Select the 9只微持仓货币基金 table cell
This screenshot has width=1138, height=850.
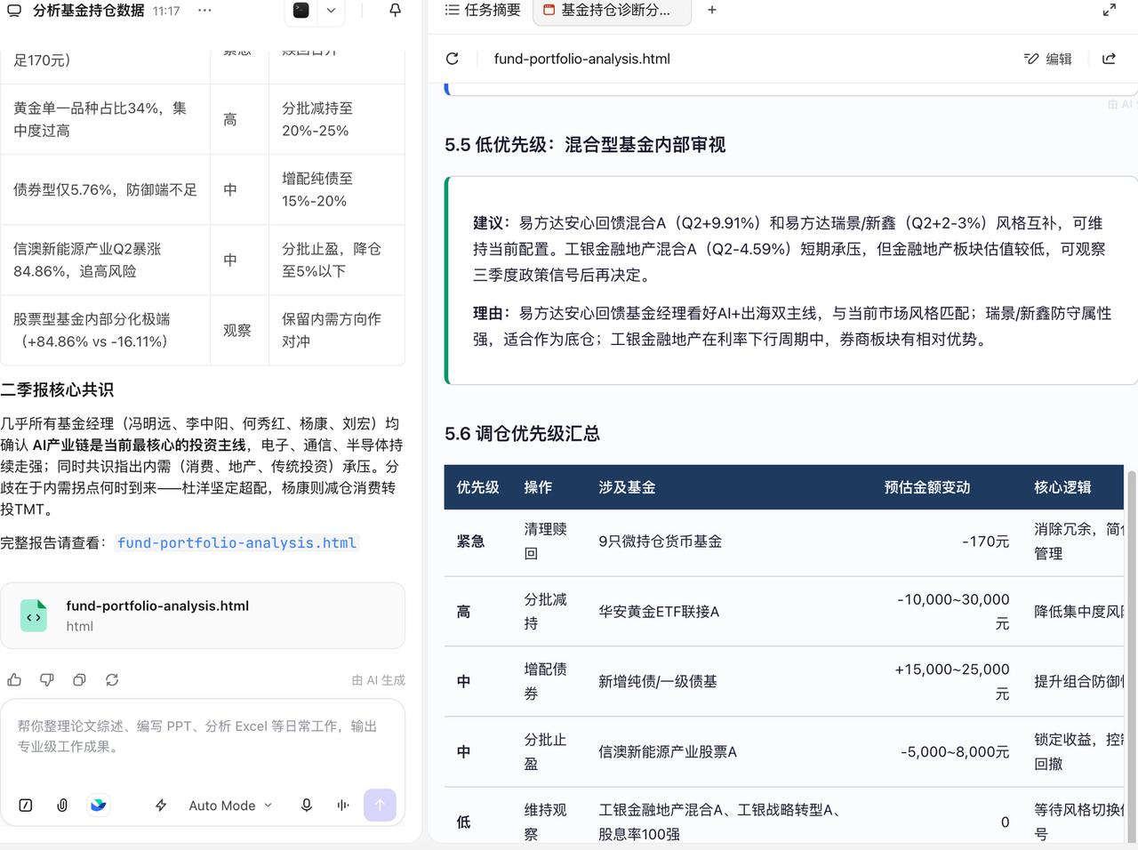[x=660, y=541]
